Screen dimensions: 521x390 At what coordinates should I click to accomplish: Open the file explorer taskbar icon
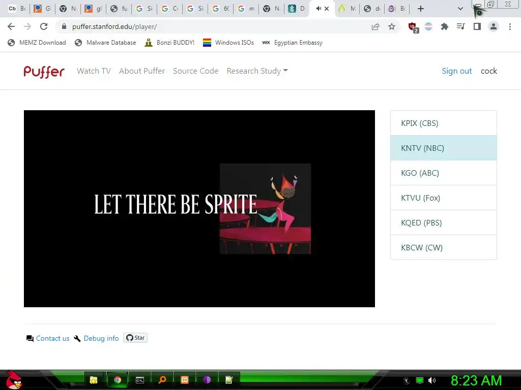pyautogui.click(x=94, y=380)
